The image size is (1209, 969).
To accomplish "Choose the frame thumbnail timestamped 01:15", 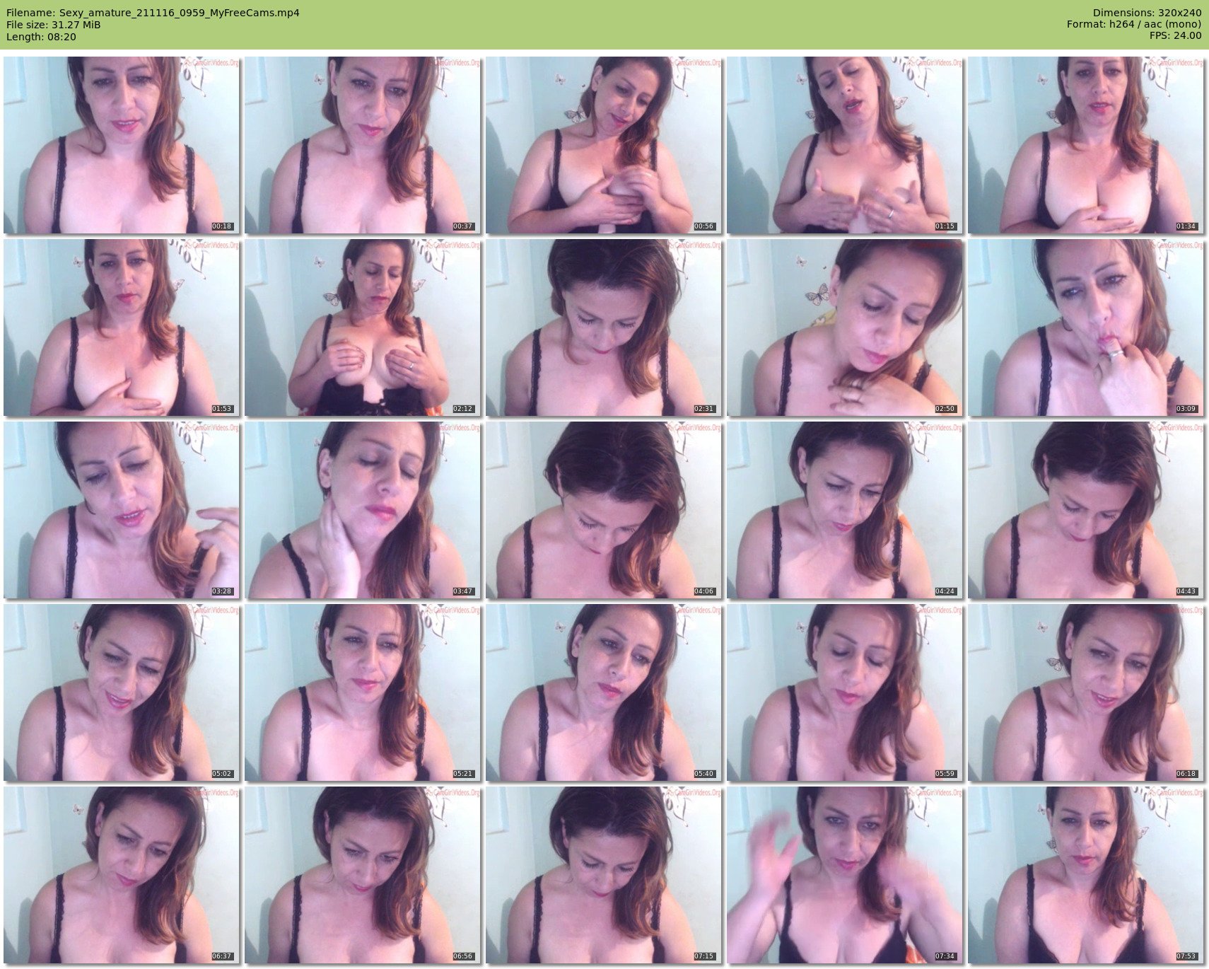I will coord(845,145).
